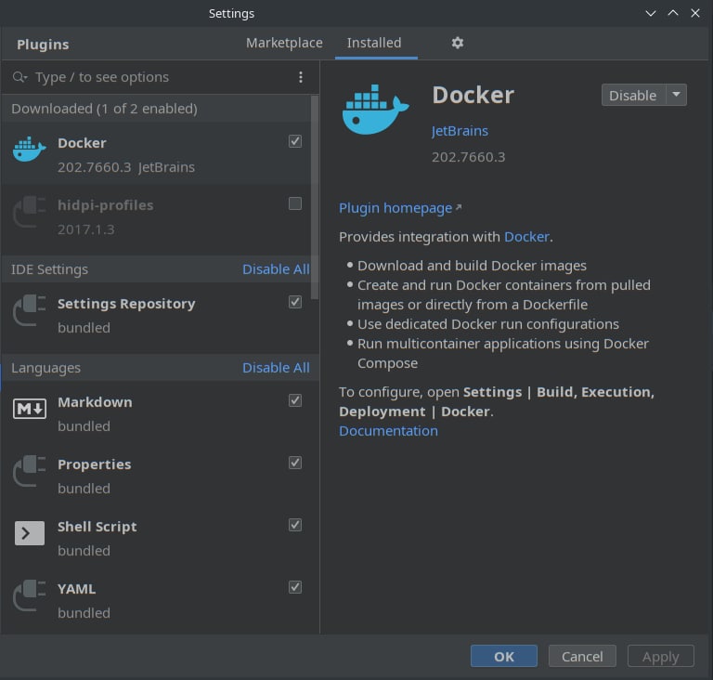Select the hidpi-profiles plugin row name
Image resolution: width=713 pixels, height=680 pixels.
pyautogui.click(x=106, y=204)
